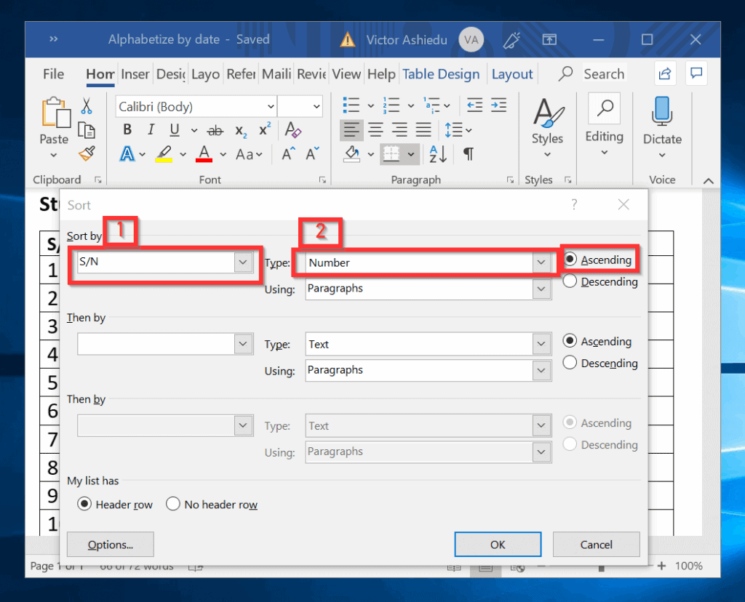Click the Cancel button
Screen dimensions: 745x602
pos(597,544)
